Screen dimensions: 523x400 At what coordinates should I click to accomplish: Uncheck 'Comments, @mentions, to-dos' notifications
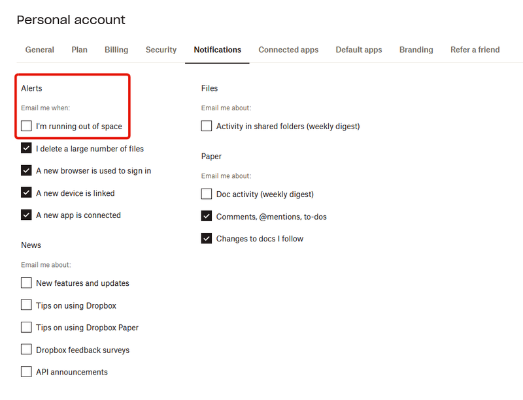[x=207, y=216]
